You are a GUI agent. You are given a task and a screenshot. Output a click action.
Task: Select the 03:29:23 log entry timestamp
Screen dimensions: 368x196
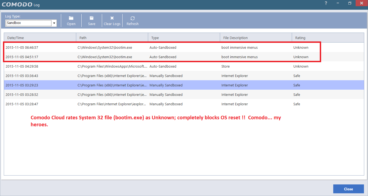(x=22, y=85)
